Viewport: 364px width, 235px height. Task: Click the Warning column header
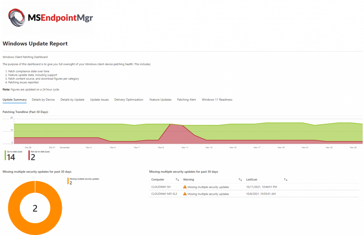click(188, 180)
